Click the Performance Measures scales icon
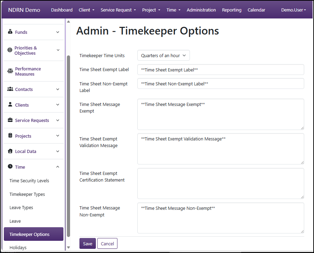 tap(10, 71)
